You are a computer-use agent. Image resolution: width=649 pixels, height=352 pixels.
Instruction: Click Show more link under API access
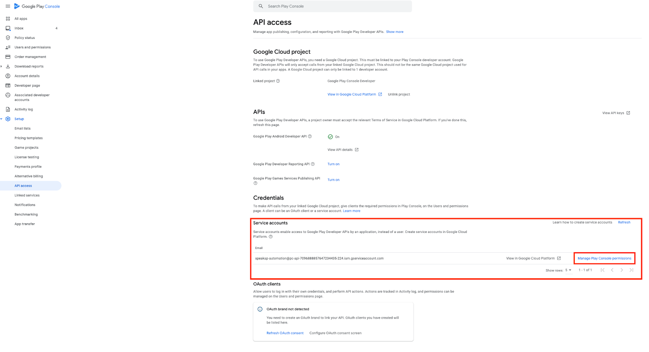click(395, 32)
